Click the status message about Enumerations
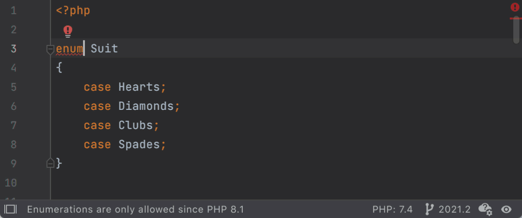 point(136,209)
